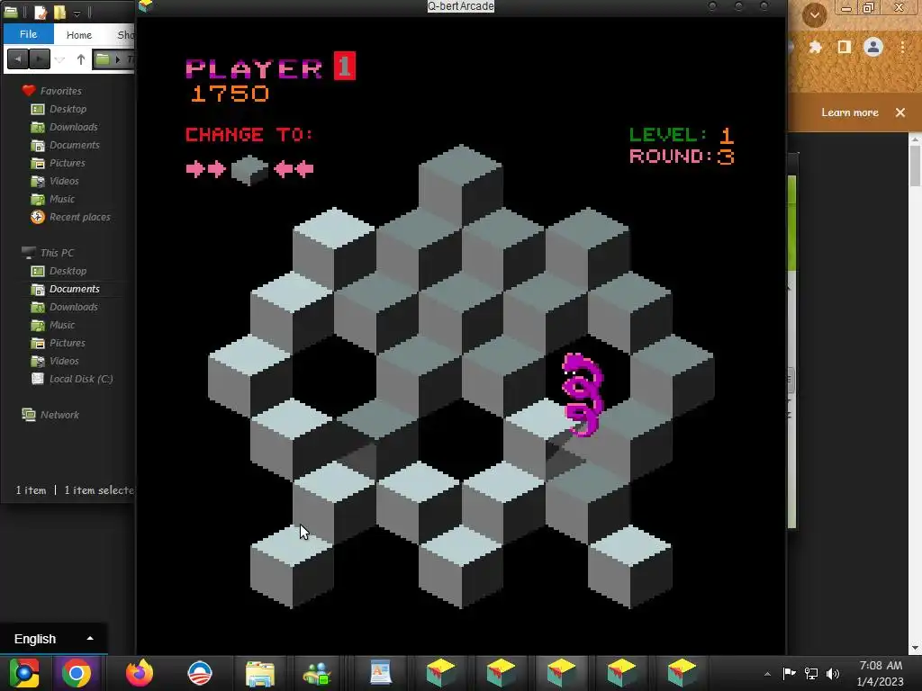The width and height of the screenshot is (922, 691).
Task: Click the Learn more link in Chrome
Action: coord(850,112)
